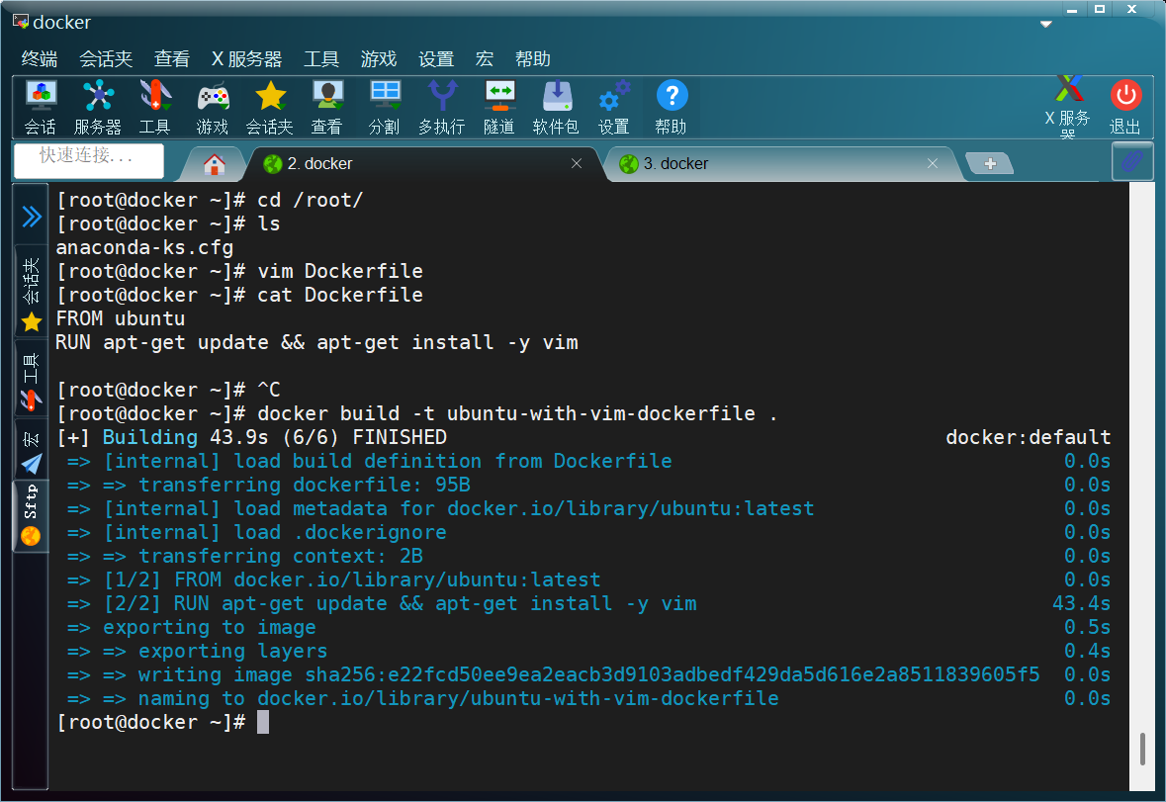1166x802 pixels.
Task: Close the '3. docker' tab
Action: click(x=933, y=163)
